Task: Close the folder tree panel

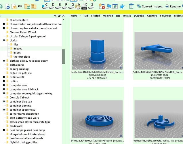Action: [64, 16]
